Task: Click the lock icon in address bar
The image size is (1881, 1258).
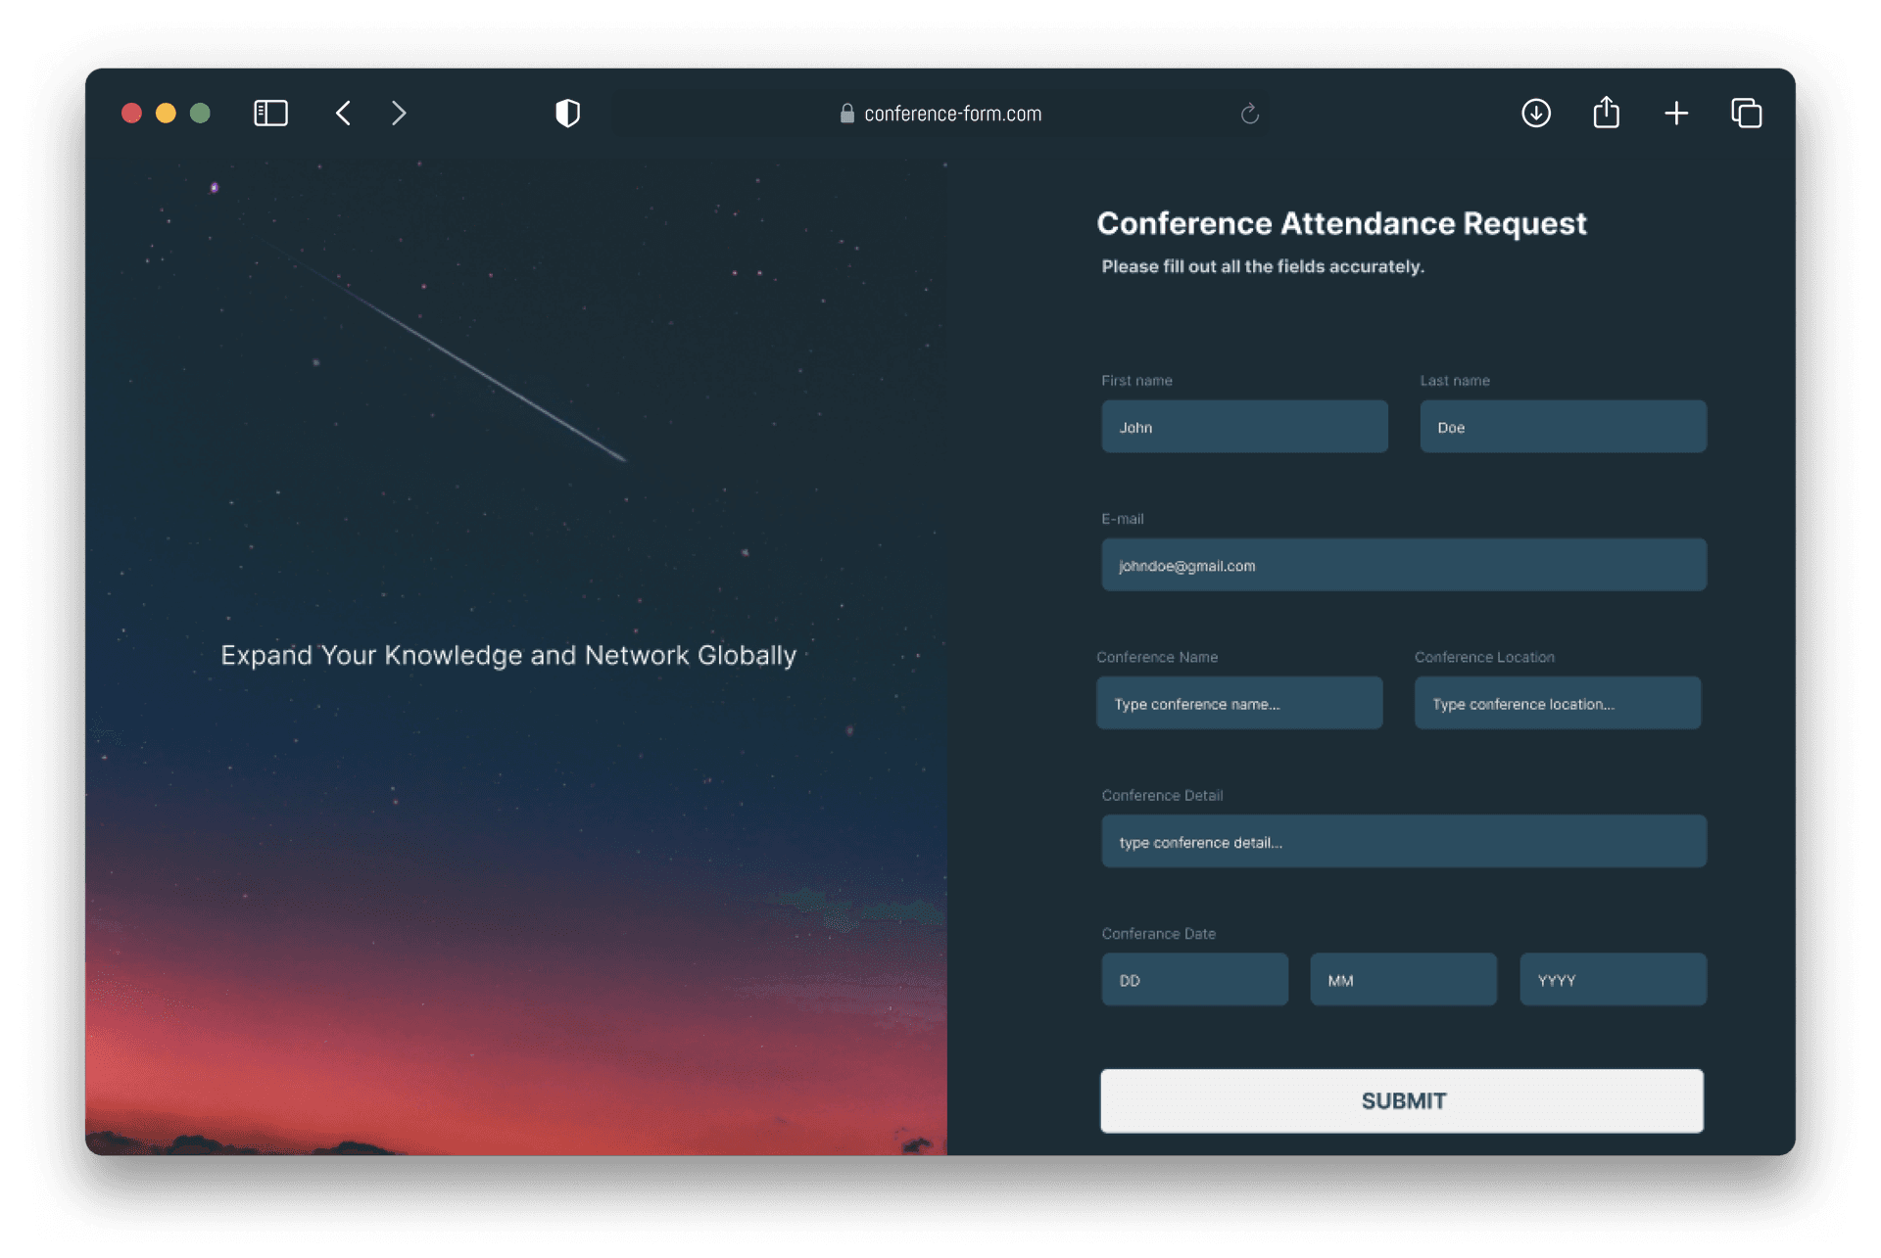Action: pyautogui.click(x=847, y=114)
